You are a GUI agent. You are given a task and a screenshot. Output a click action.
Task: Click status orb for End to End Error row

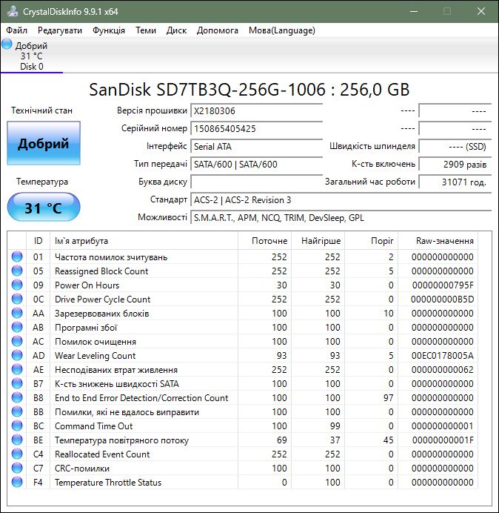17,397
